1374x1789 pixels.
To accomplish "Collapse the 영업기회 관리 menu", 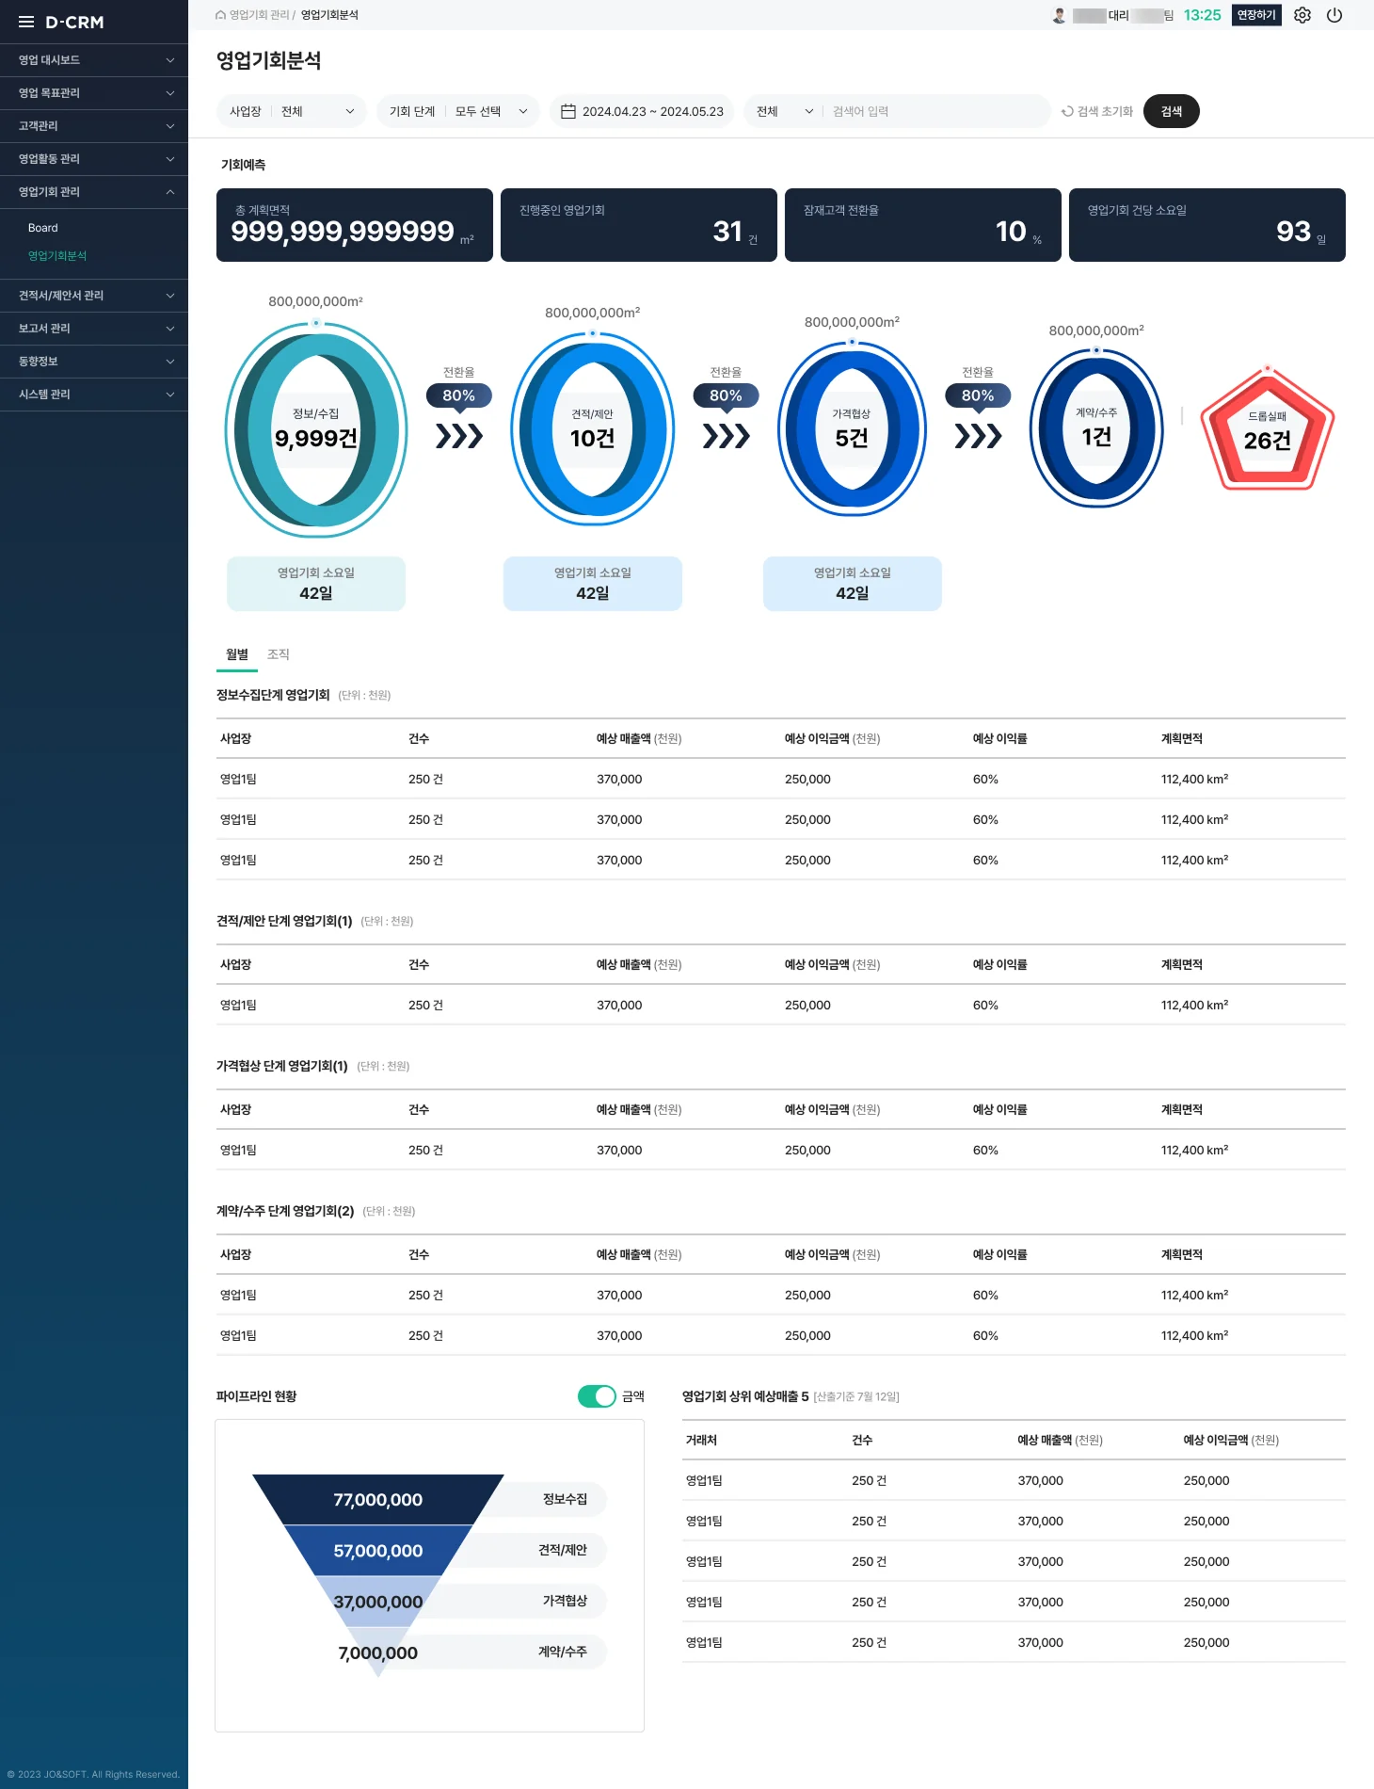I will pos(94,192).
